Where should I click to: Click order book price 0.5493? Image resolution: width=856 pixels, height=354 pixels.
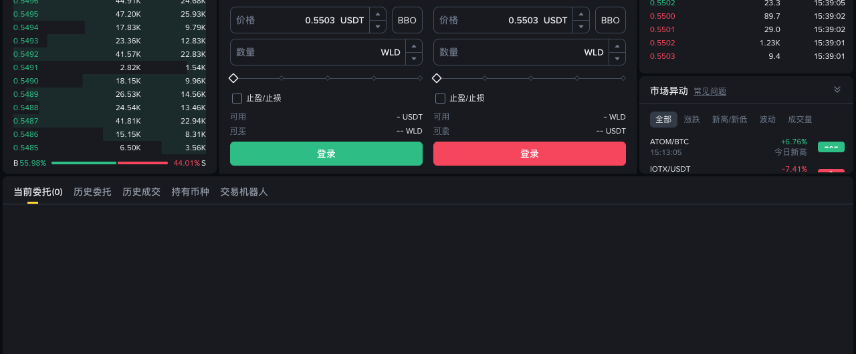pyautogui.click(x=25, y=41)
